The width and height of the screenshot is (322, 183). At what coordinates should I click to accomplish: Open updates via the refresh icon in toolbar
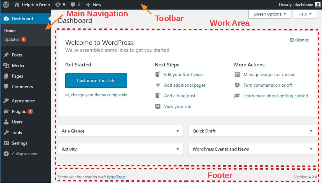pyautogui.click(x=58, y=4)
